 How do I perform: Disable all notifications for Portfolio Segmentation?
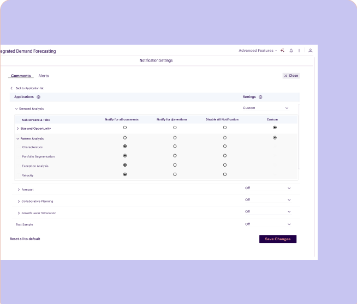(x=225, y=156)
